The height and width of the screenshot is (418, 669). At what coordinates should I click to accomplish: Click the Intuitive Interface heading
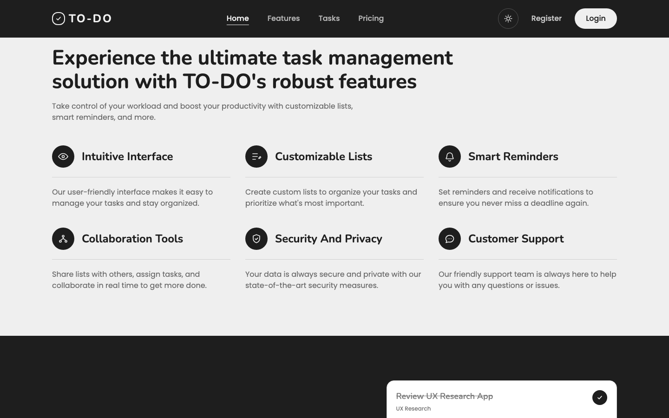tap(127, 157)
